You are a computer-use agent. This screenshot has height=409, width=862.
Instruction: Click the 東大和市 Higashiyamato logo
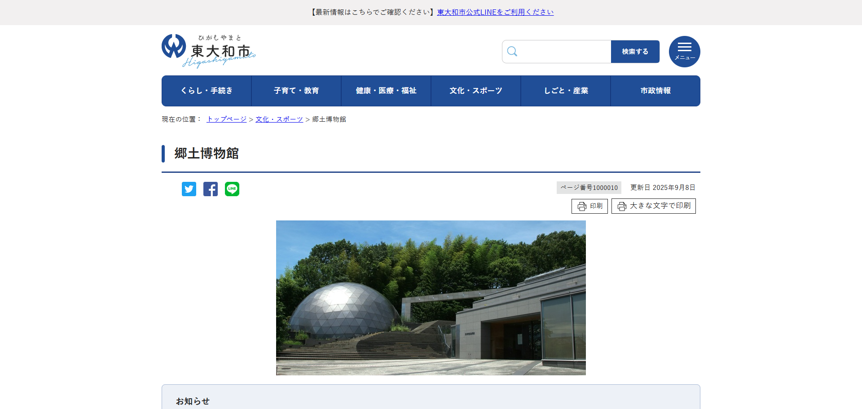[x=209, y=51]
